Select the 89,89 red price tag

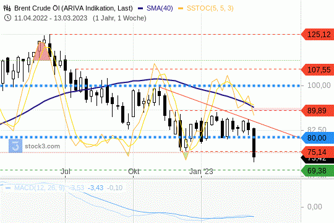317,110
